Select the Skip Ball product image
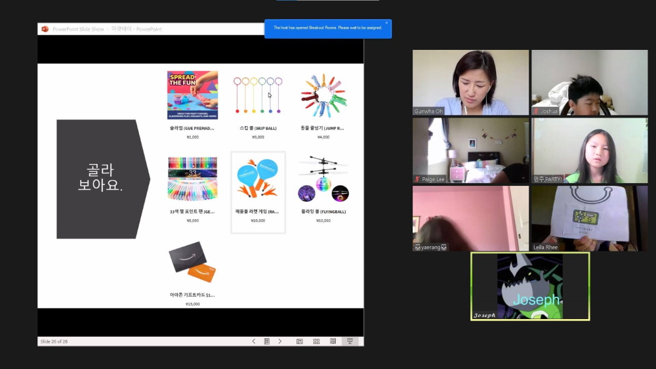Image resolution: width=656 pixels, height=369 pixels. pos(258,95)
